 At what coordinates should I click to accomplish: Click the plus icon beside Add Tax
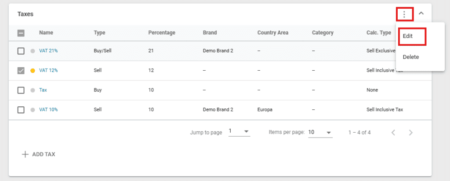point(25,154)
